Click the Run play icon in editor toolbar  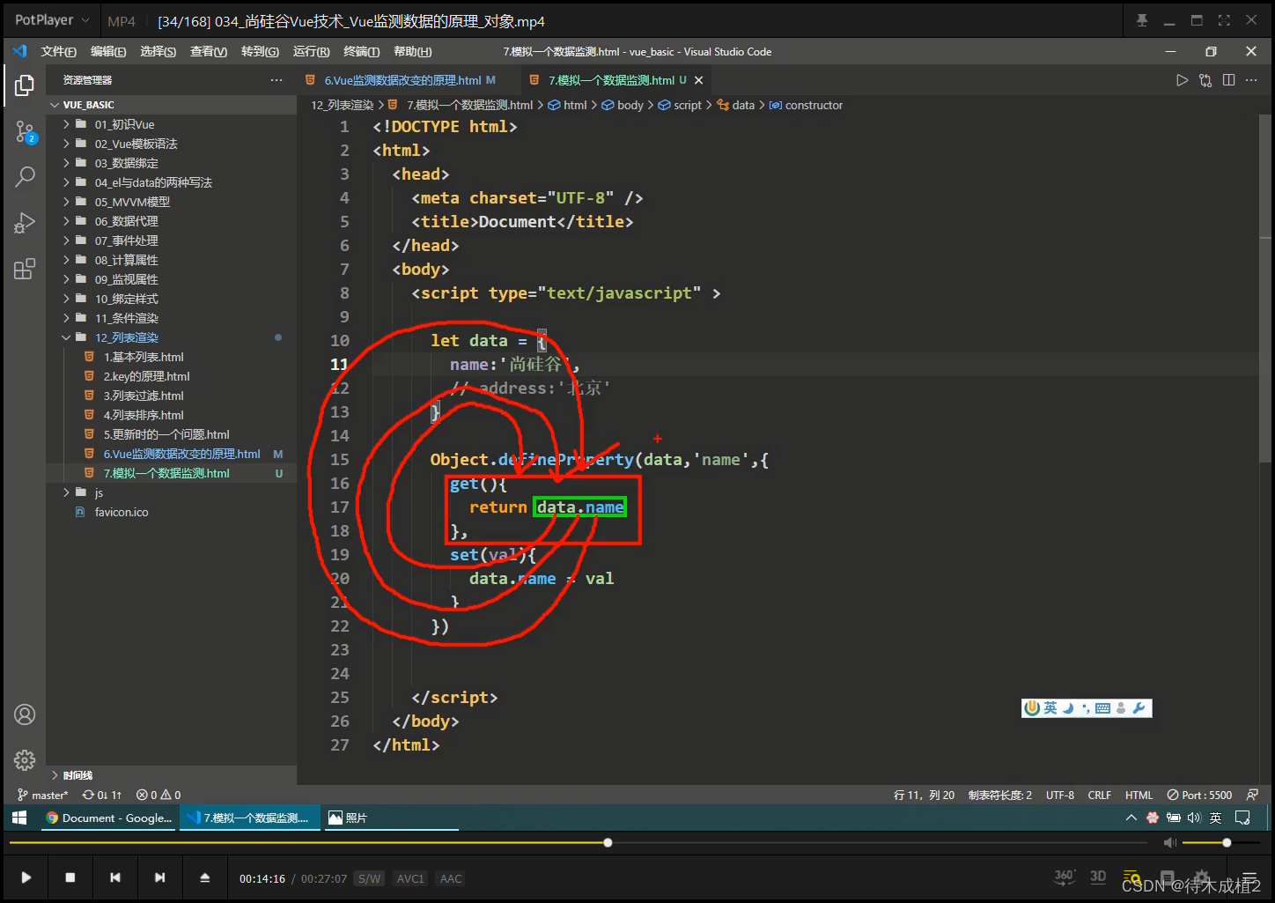coord(1182,80)
